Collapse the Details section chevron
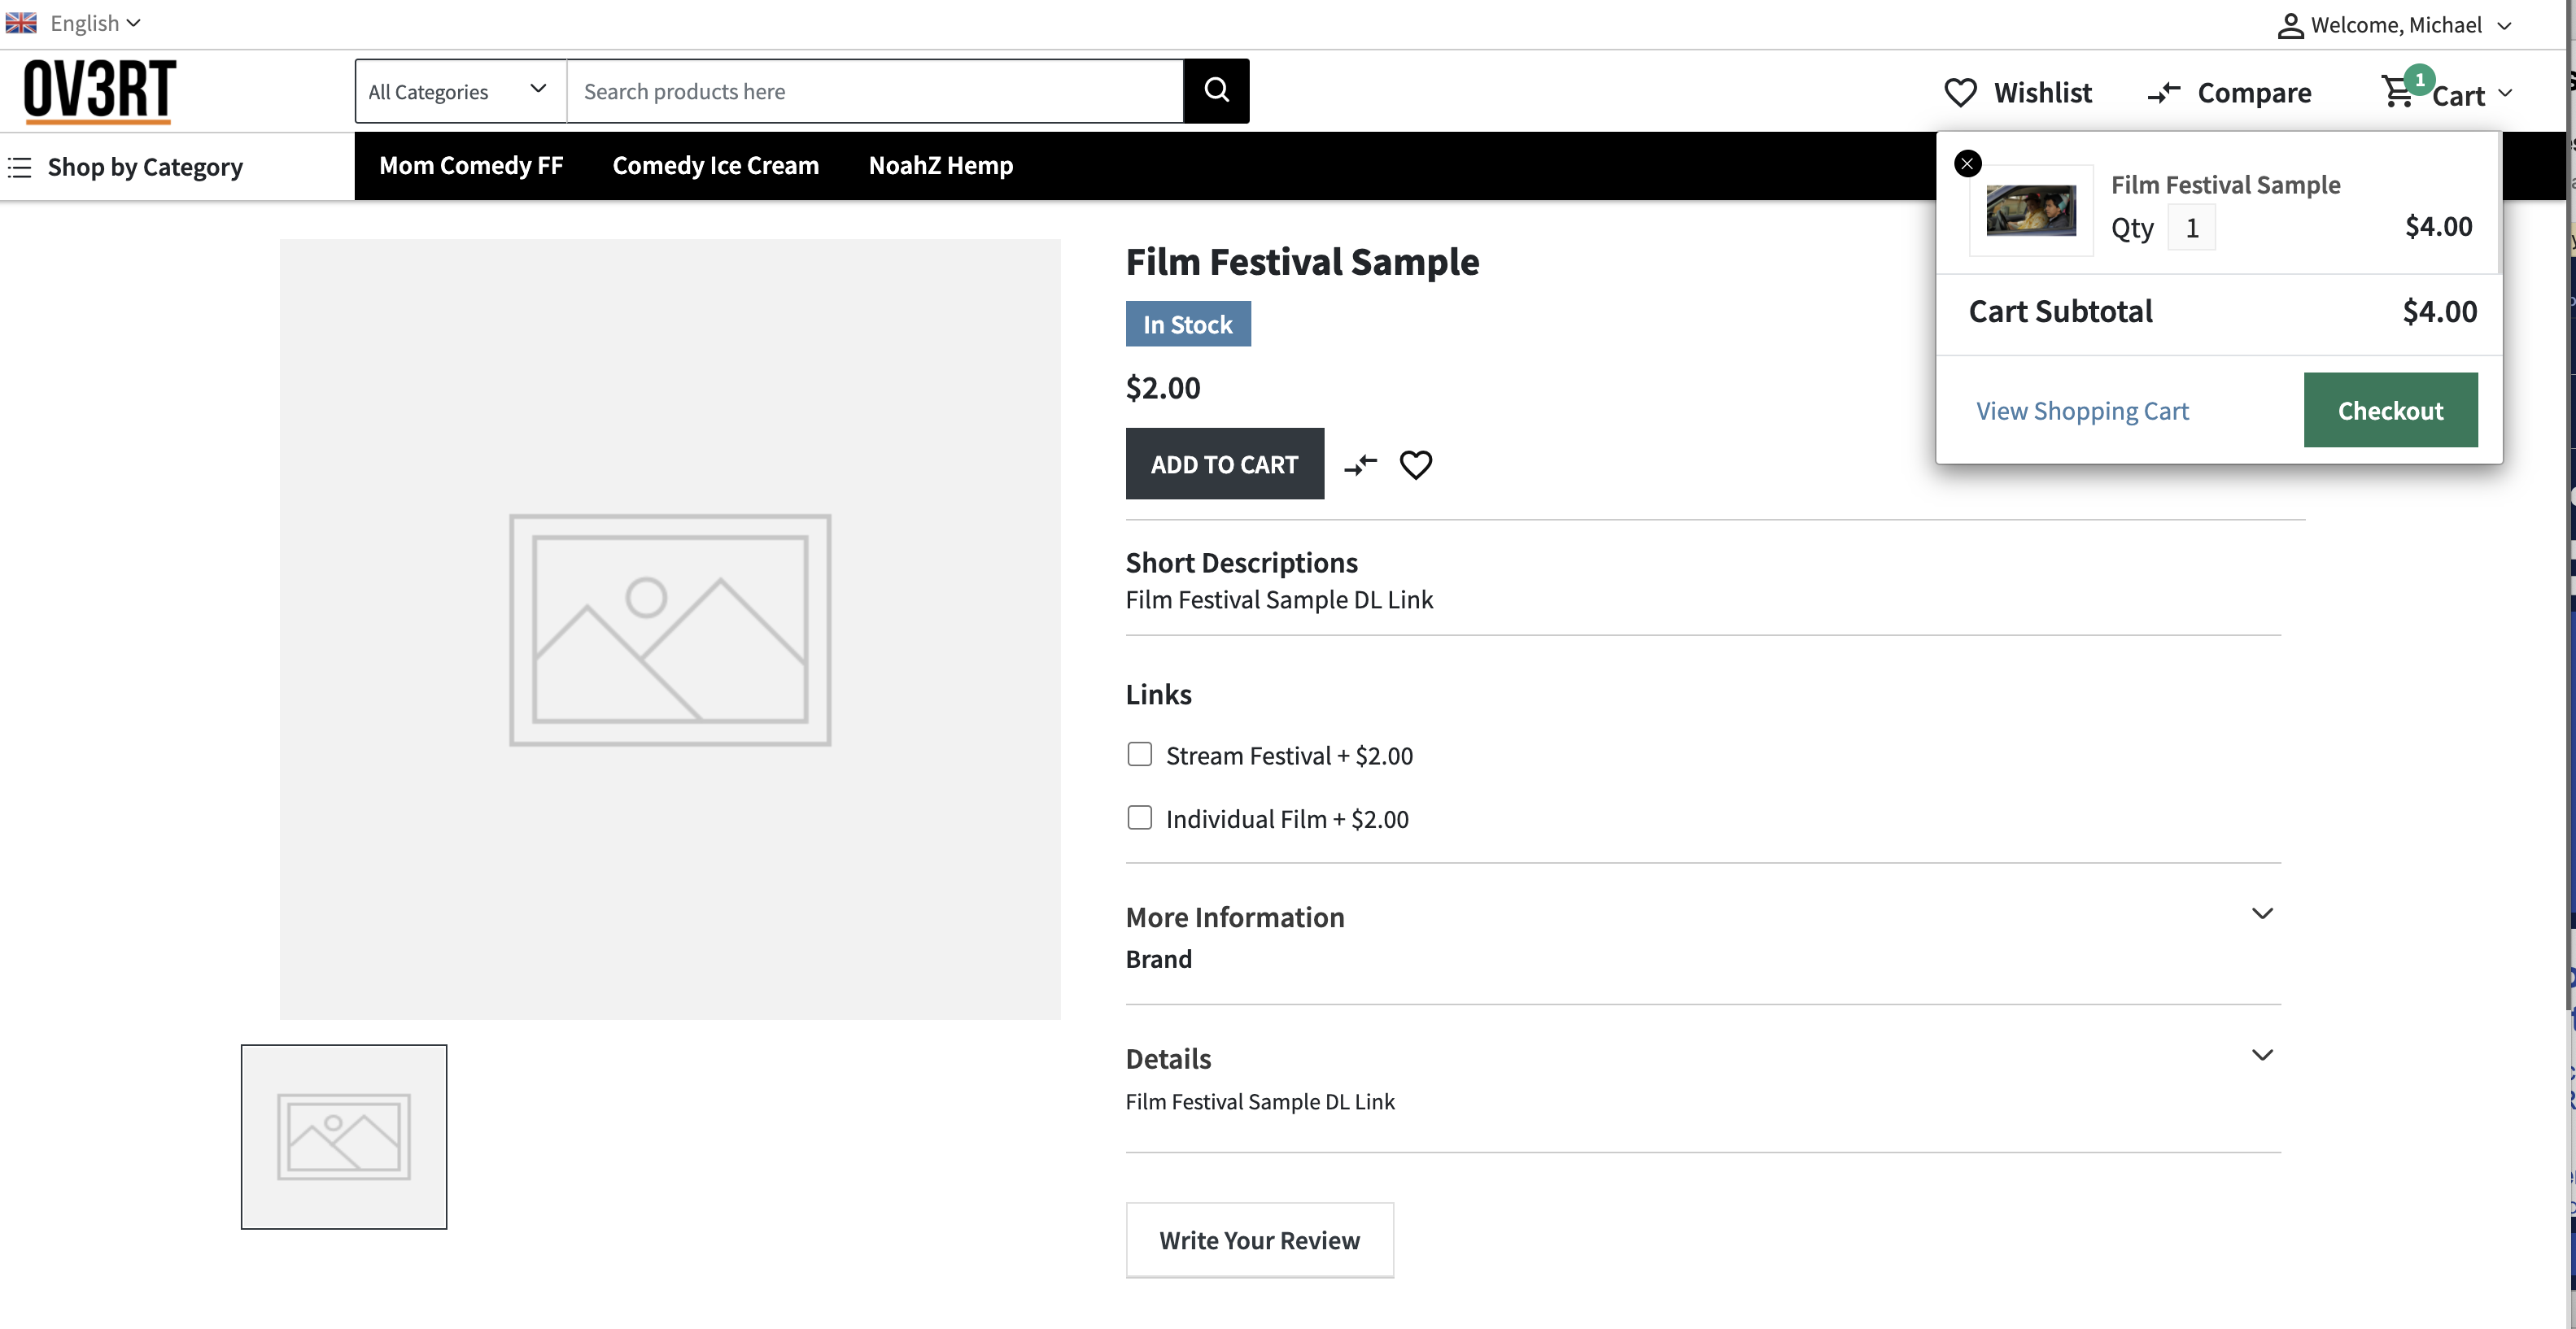Screen dimensions: 2576x1329 click(x=2262, y=1055)
